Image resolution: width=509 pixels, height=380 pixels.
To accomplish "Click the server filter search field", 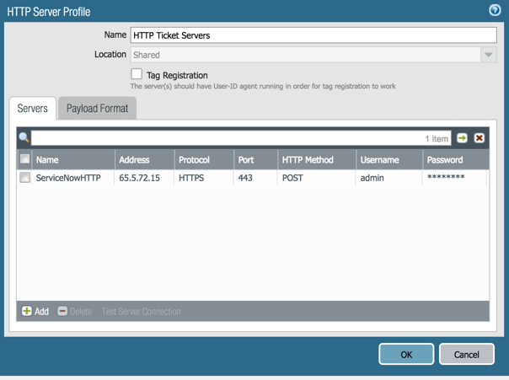I will [x=241, y=138].
